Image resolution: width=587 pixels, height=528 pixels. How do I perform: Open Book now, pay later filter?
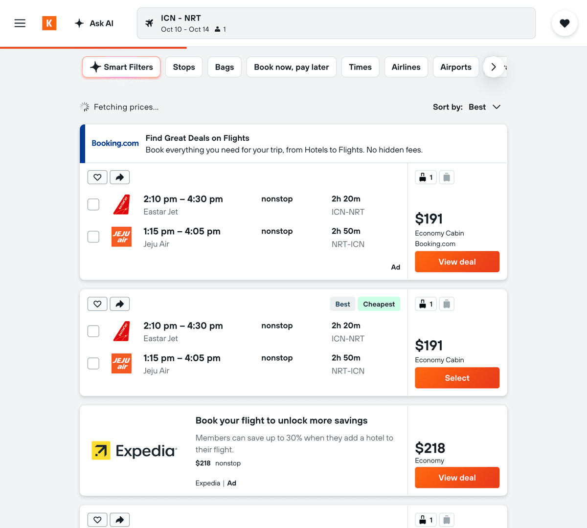click(292, 67)
